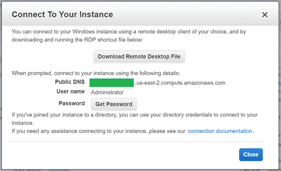Click the green redacted Public DNS box
The image size is (281, 171).
tap(112, 82)
